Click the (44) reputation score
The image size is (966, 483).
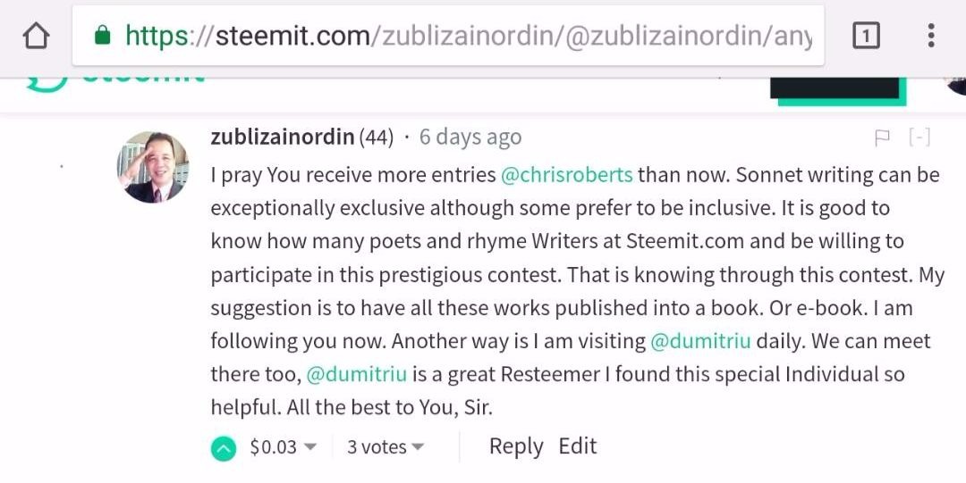pyautogui.click(x=377, y=137)
